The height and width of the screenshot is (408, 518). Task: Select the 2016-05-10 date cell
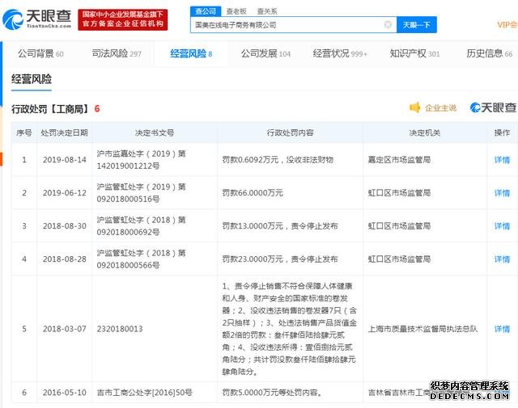[65, 393]
